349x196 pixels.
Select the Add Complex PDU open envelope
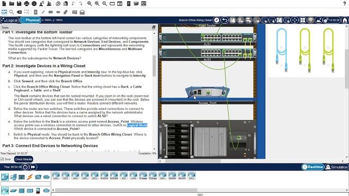pos(82,12)
